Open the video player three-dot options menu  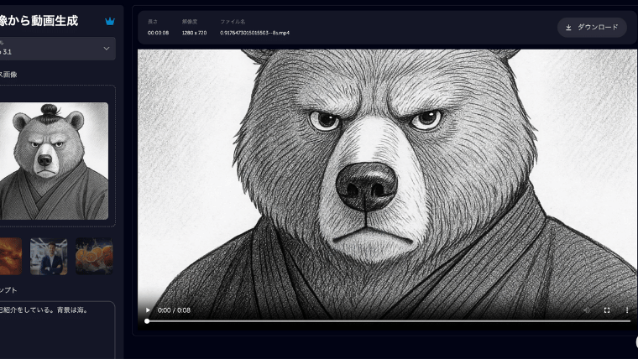tap(626, 310)
